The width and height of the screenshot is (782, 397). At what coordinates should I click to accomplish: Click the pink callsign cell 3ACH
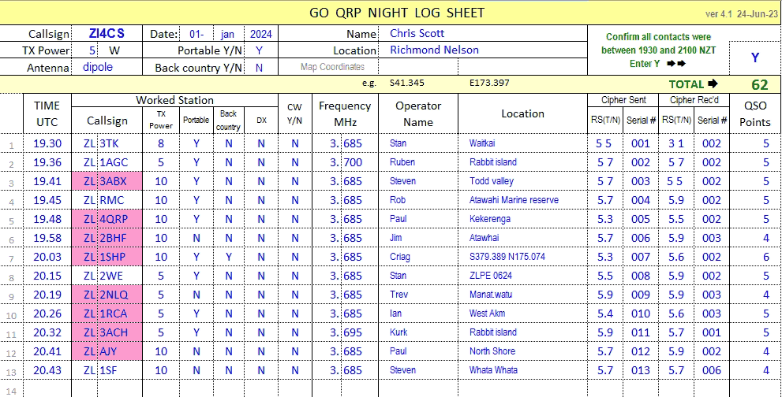[x=120, y=332]
